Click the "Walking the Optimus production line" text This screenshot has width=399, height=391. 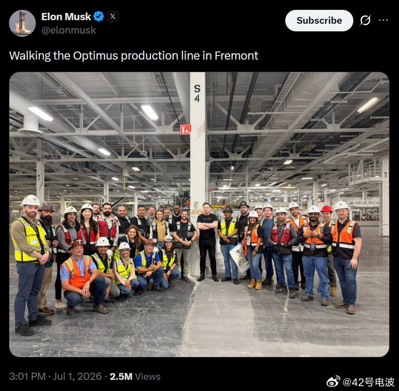pyautogui.click(x=94, y=56)
